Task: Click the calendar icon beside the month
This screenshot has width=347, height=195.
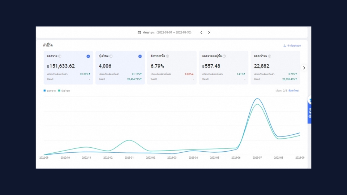Action: (139, 32)
